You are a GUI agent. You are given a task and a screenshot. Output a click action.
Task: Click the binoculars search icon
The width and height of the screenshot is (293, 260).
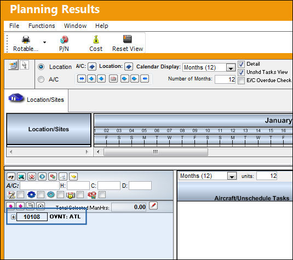pyautogui.click(x=11, y=176)
